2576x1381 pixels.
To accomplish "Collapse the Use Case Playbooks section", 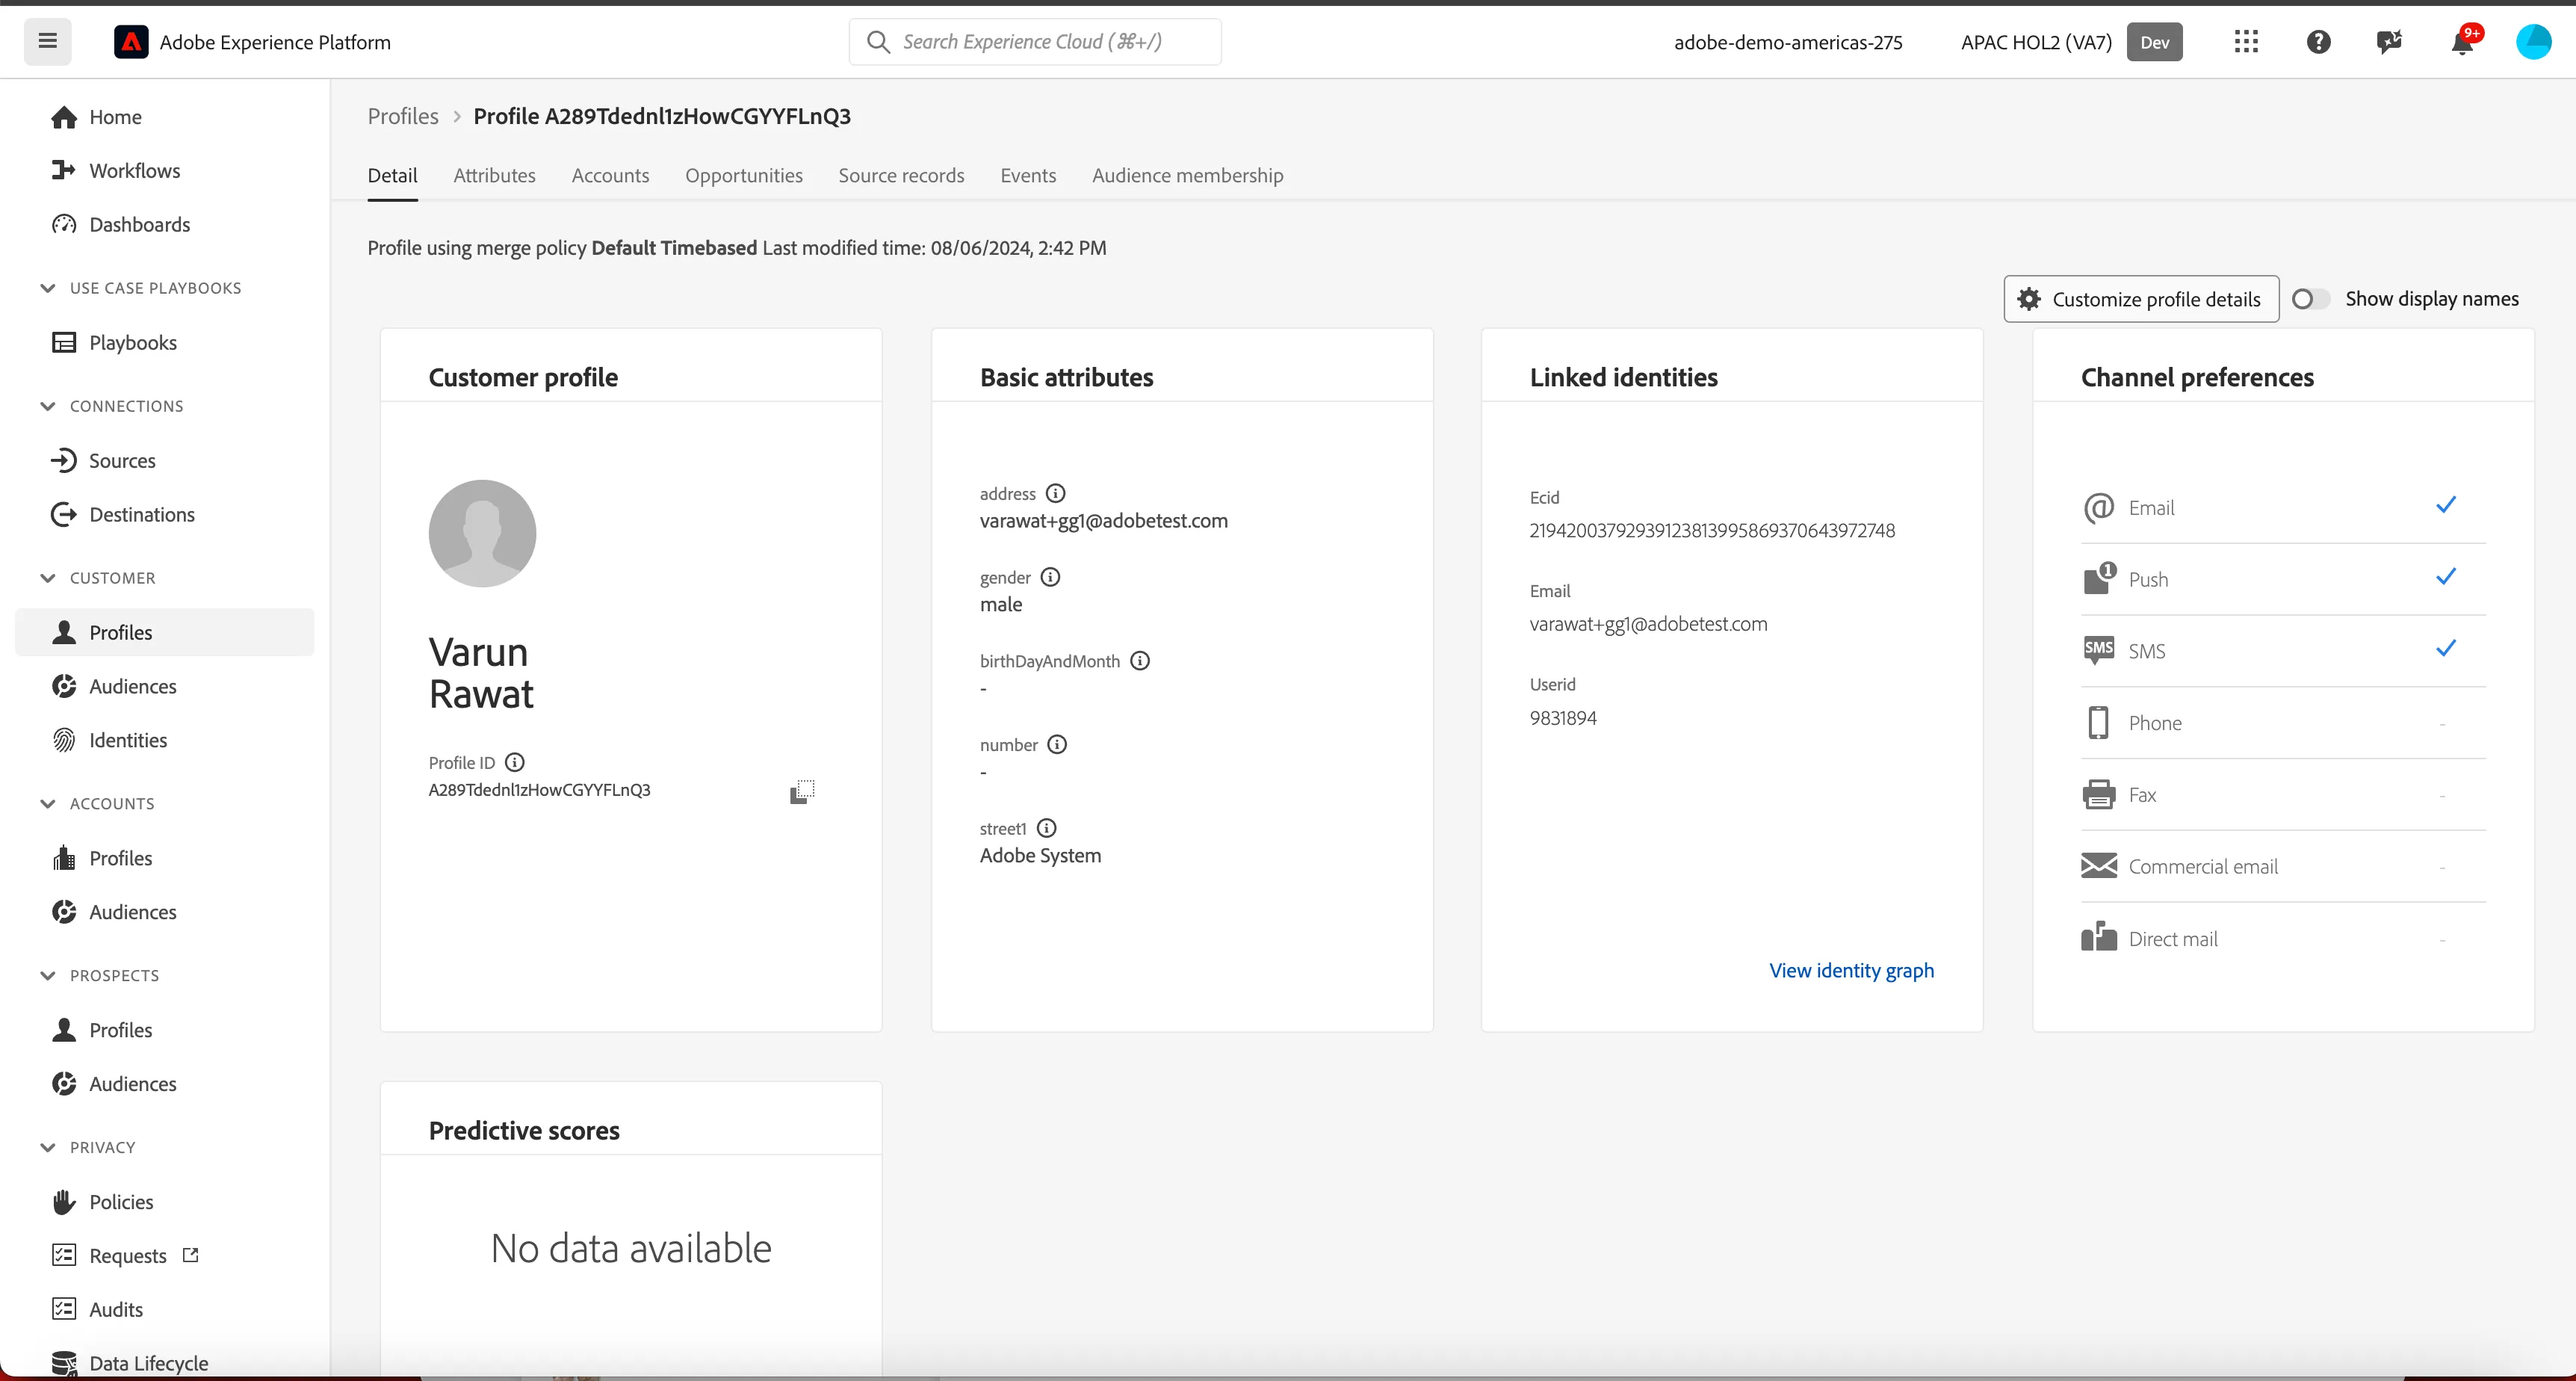I will point(47,288).
